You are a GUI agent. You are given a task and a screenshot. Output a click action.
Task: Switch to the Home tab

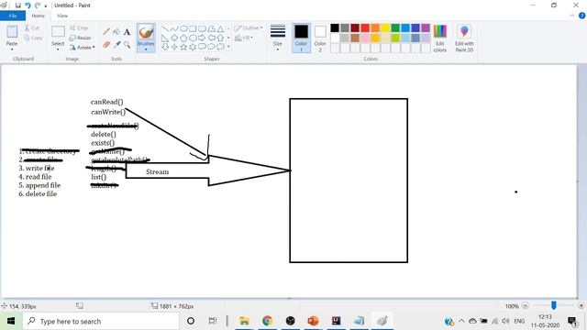(x=38, y=16)
